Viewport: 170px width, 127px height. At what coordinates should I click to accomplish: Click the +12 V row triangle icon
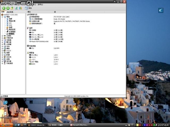(30, 60)
